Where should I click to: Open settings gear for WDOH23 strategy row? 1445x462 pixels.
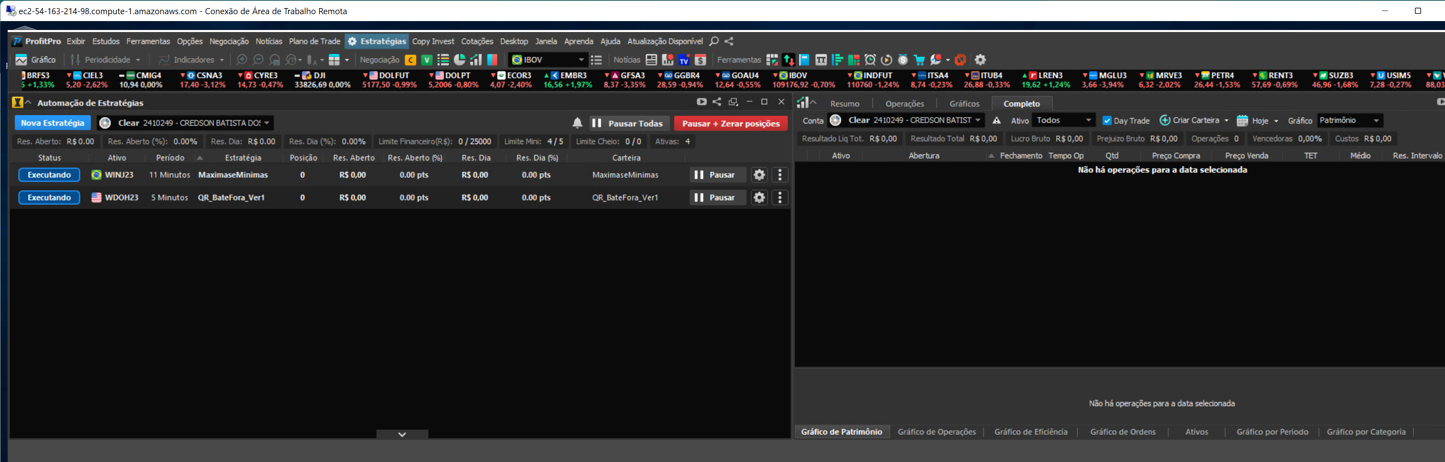click(x=759, y=198)
